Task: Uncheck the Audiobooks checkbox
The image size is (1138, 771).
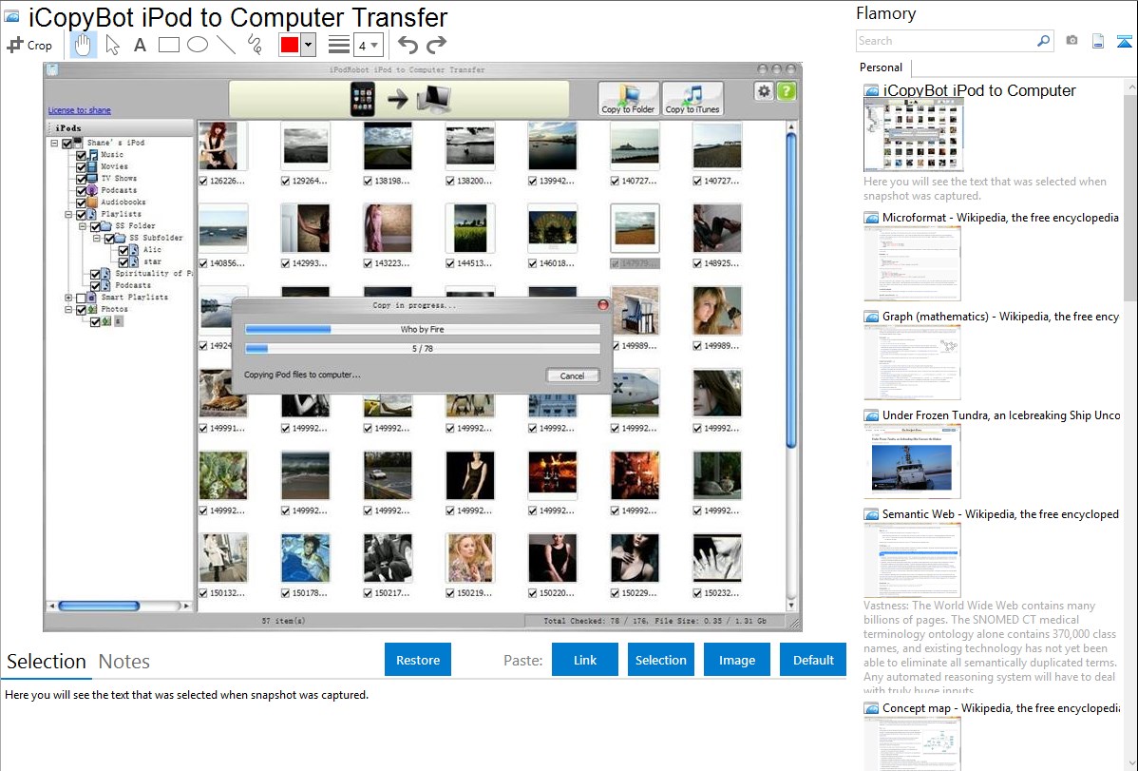Action: coord(82,202)
